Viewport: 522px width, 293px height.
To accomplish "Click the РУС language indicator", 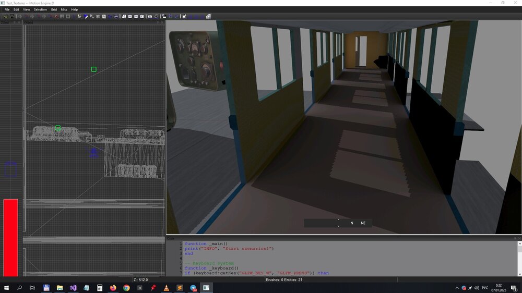I will point(485,288).
